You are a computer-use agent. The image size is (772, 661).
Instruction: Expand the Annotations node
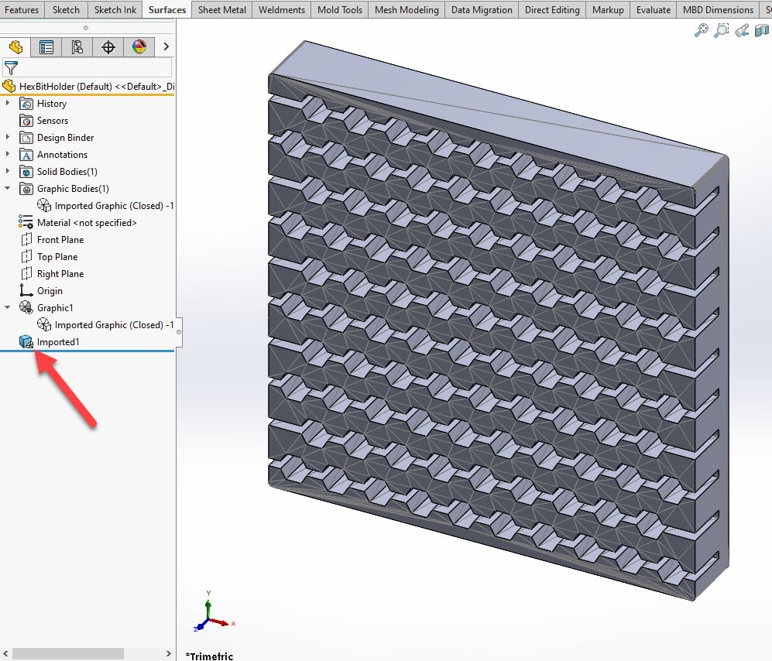(8, 155)
